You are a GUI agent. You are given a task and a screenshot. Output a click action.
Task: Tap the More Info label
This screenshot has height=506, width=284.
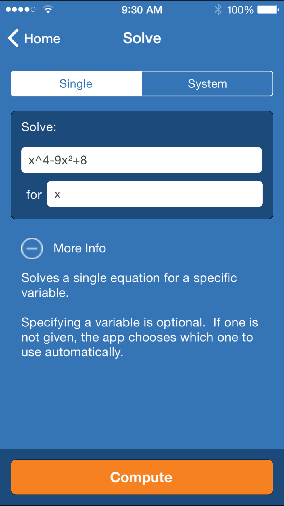(x=80, y=248)
